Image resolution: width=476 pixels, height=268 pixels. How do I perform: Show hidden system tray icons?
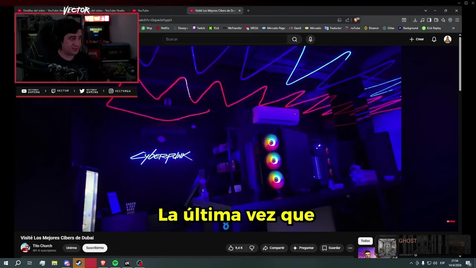(411, 263)
